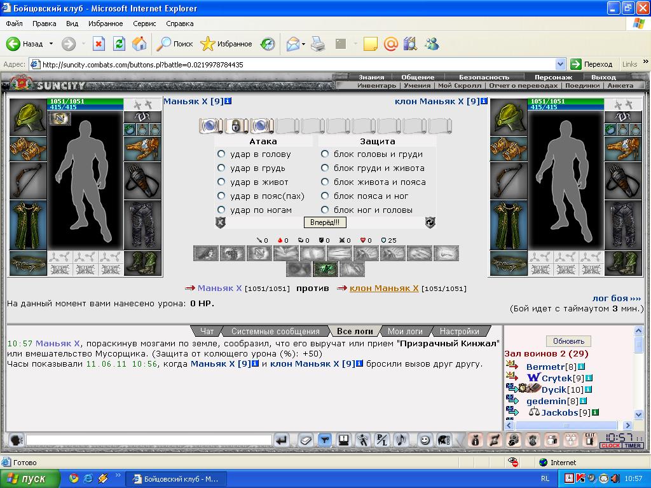Open player Bermetr profile name
Viewport: 651px width, 488px height.
pos(545,367)
